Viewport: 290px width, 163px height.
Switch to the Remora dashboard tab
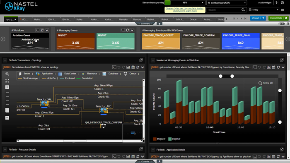137,19
